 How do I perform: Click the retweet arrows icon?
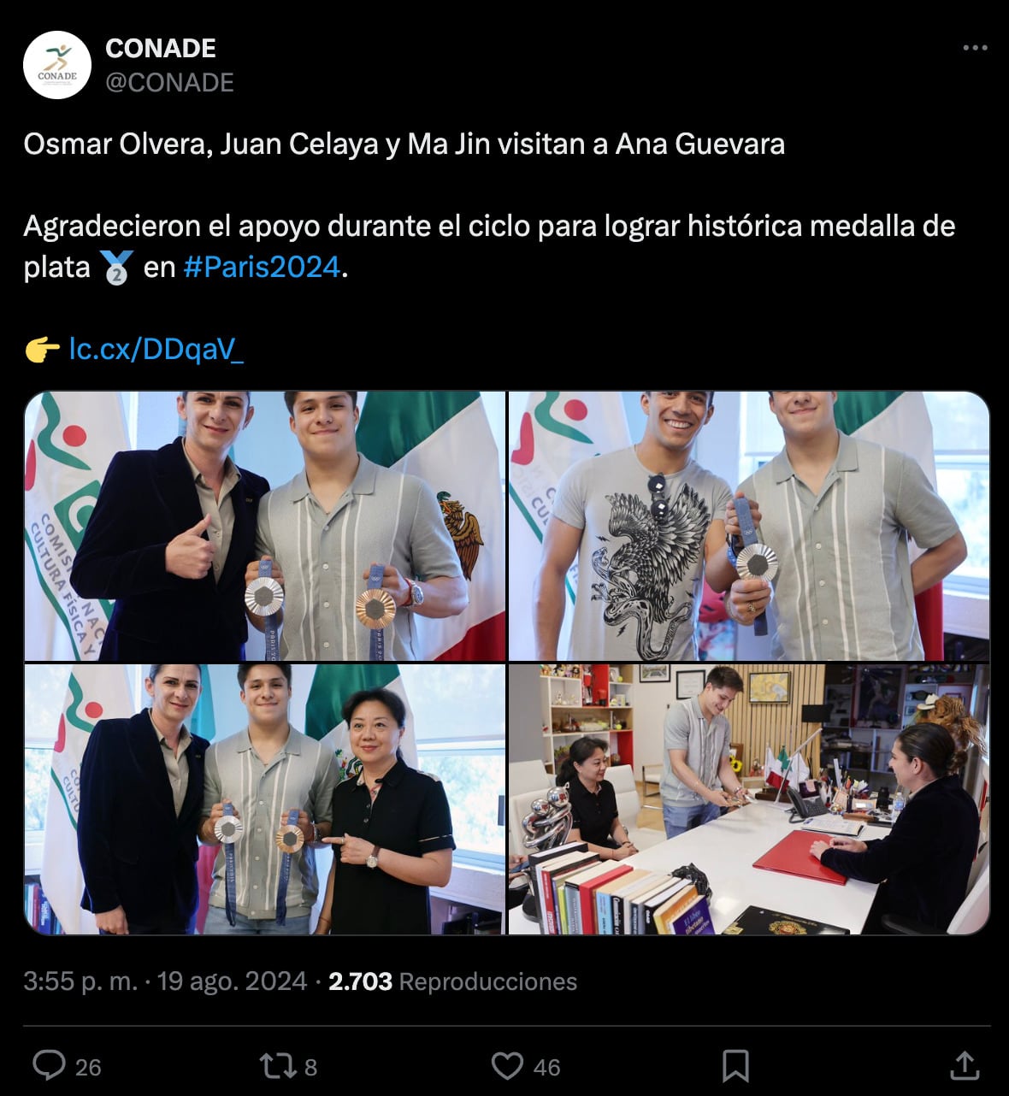[277, 1065]
